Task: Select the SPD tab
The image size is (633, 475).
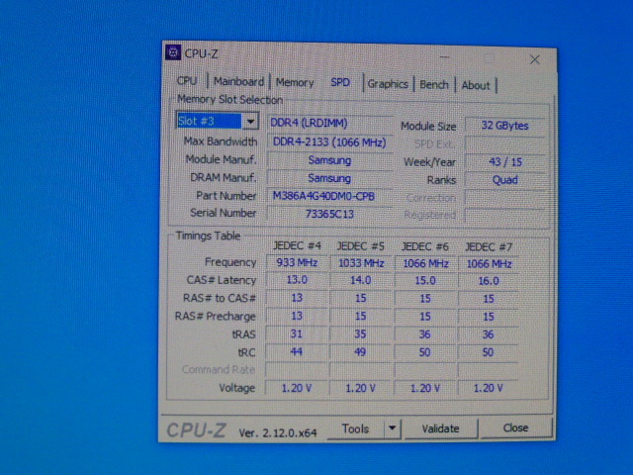Action: click(340, 82)
